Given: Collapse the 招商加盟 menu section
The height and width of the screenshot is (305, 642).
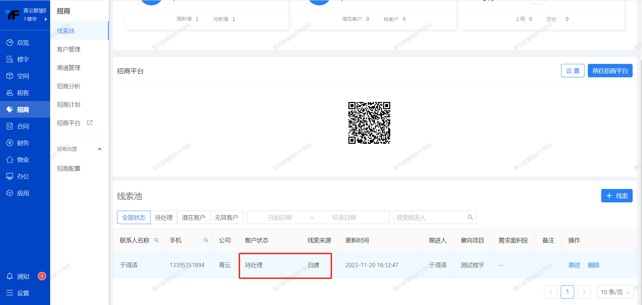Looking at the screenshot, I should pyautogui.click(x=99, y=149).
